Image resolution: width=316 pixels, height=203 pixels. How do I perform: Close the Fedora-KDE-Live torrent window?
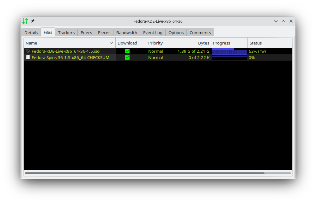pyautogui.click(x=291, y=21)
